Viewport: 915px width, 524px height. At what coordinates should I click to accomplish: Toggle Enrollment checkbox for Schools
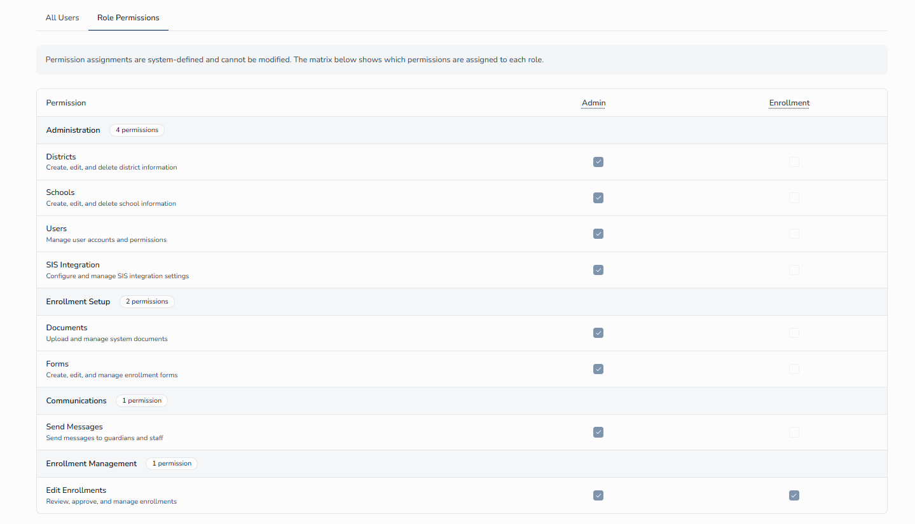(x=794, y=198)
